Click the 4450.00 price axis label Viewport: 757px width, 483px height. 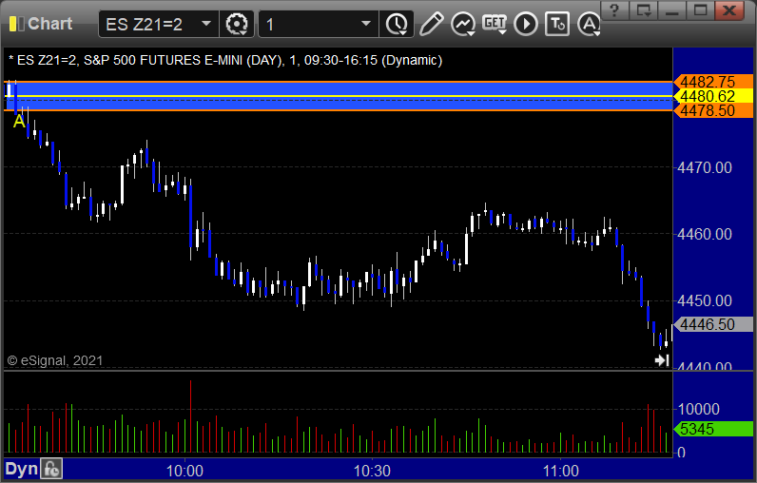click(x=705, y=301)
